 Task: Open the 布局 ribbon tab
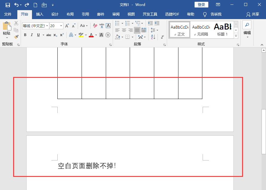point(70,14)
